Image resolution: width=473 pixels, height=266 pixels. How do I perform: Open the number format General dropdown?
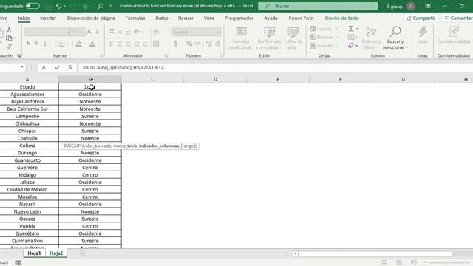218,32
